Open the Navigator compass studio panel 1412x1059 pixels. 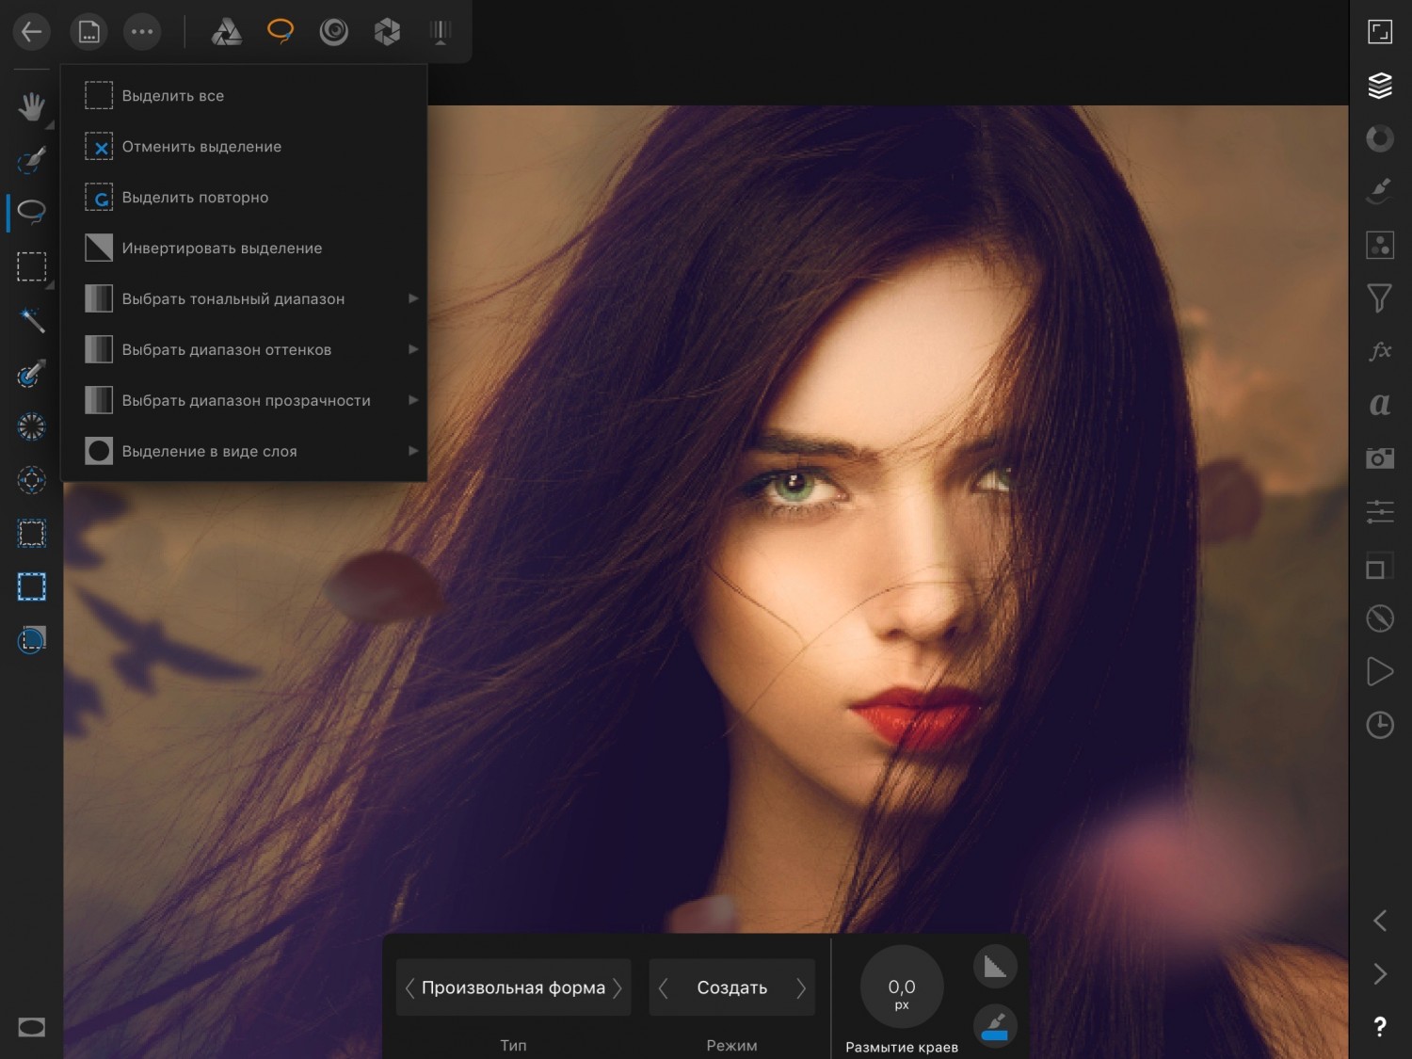click(x=1380, y=618)
